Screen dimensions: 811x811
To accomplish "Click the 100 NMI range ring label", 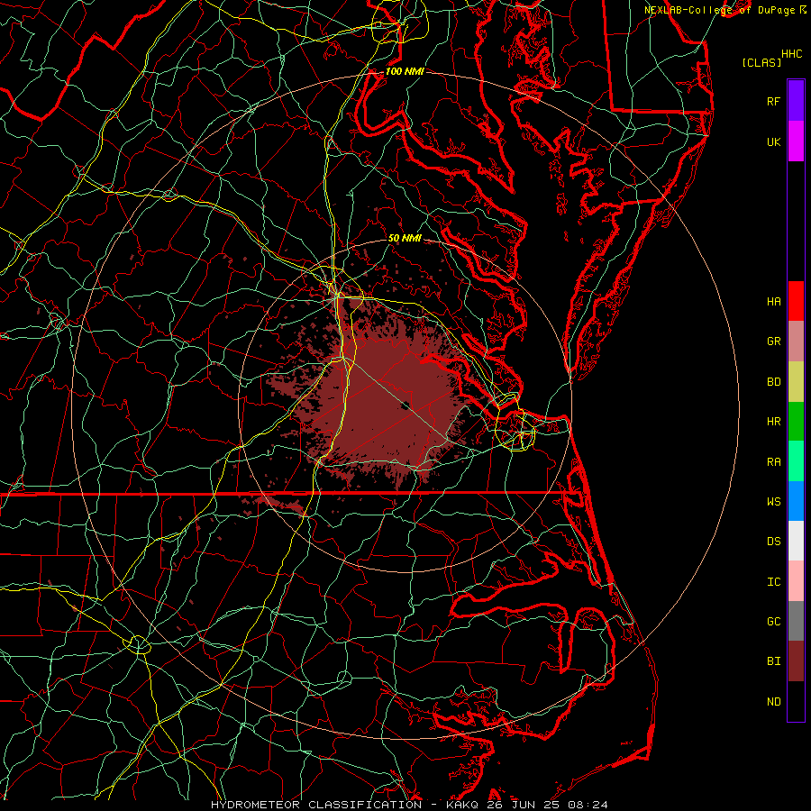I will coord(405,71).
